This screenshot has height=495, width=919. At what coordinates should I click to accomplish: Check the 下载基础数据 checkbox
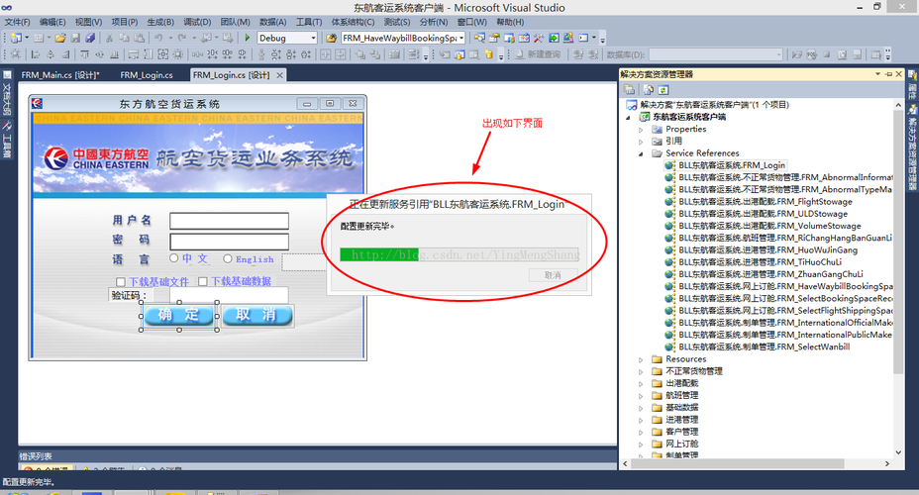click(x=203, y=282)
